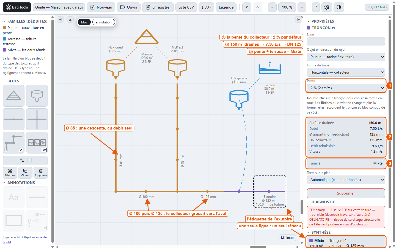The width and height of the screenshot is (396, 248).
Task: Click the purple Mixte family swatch
Action: tap(4, 50)
